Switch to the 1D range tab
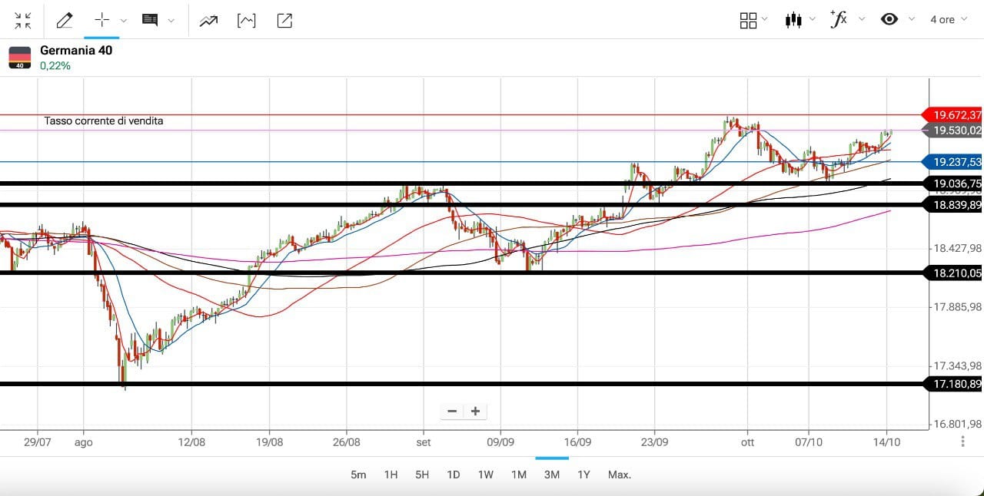This screenshot has width=984, height=496. (x=454, y=475)
